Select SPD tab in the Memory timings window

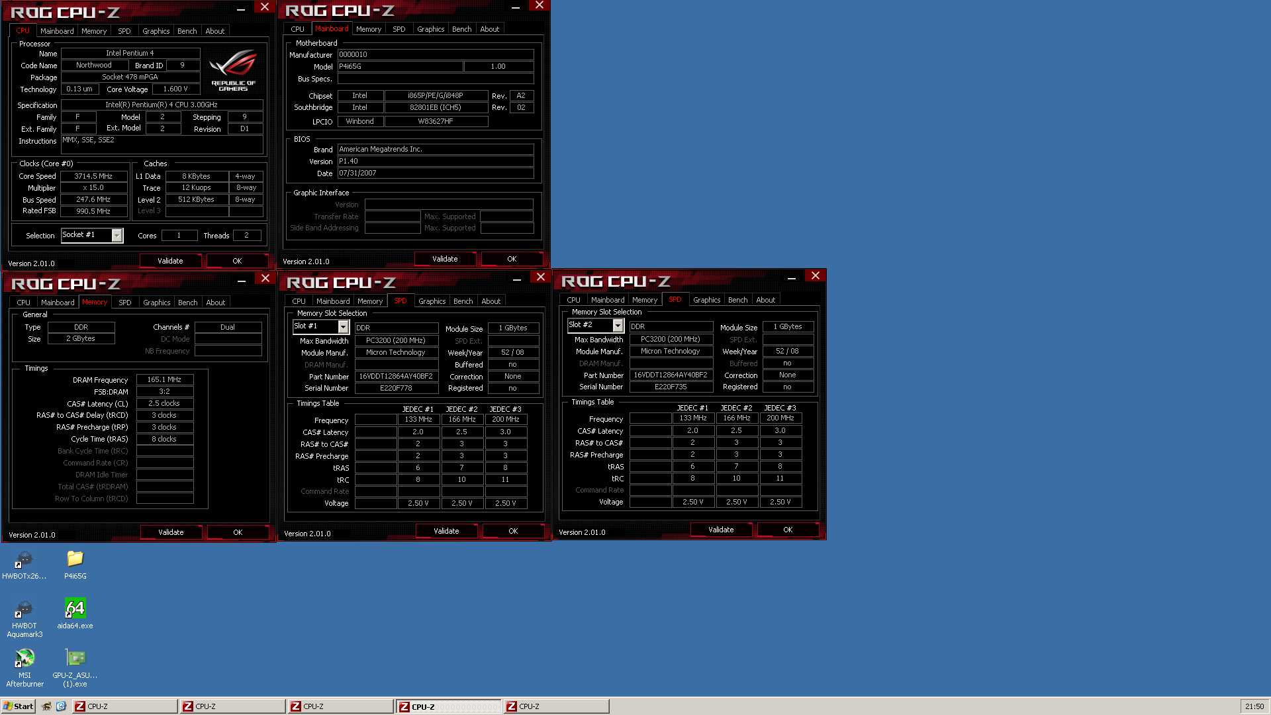pos(125,303)
